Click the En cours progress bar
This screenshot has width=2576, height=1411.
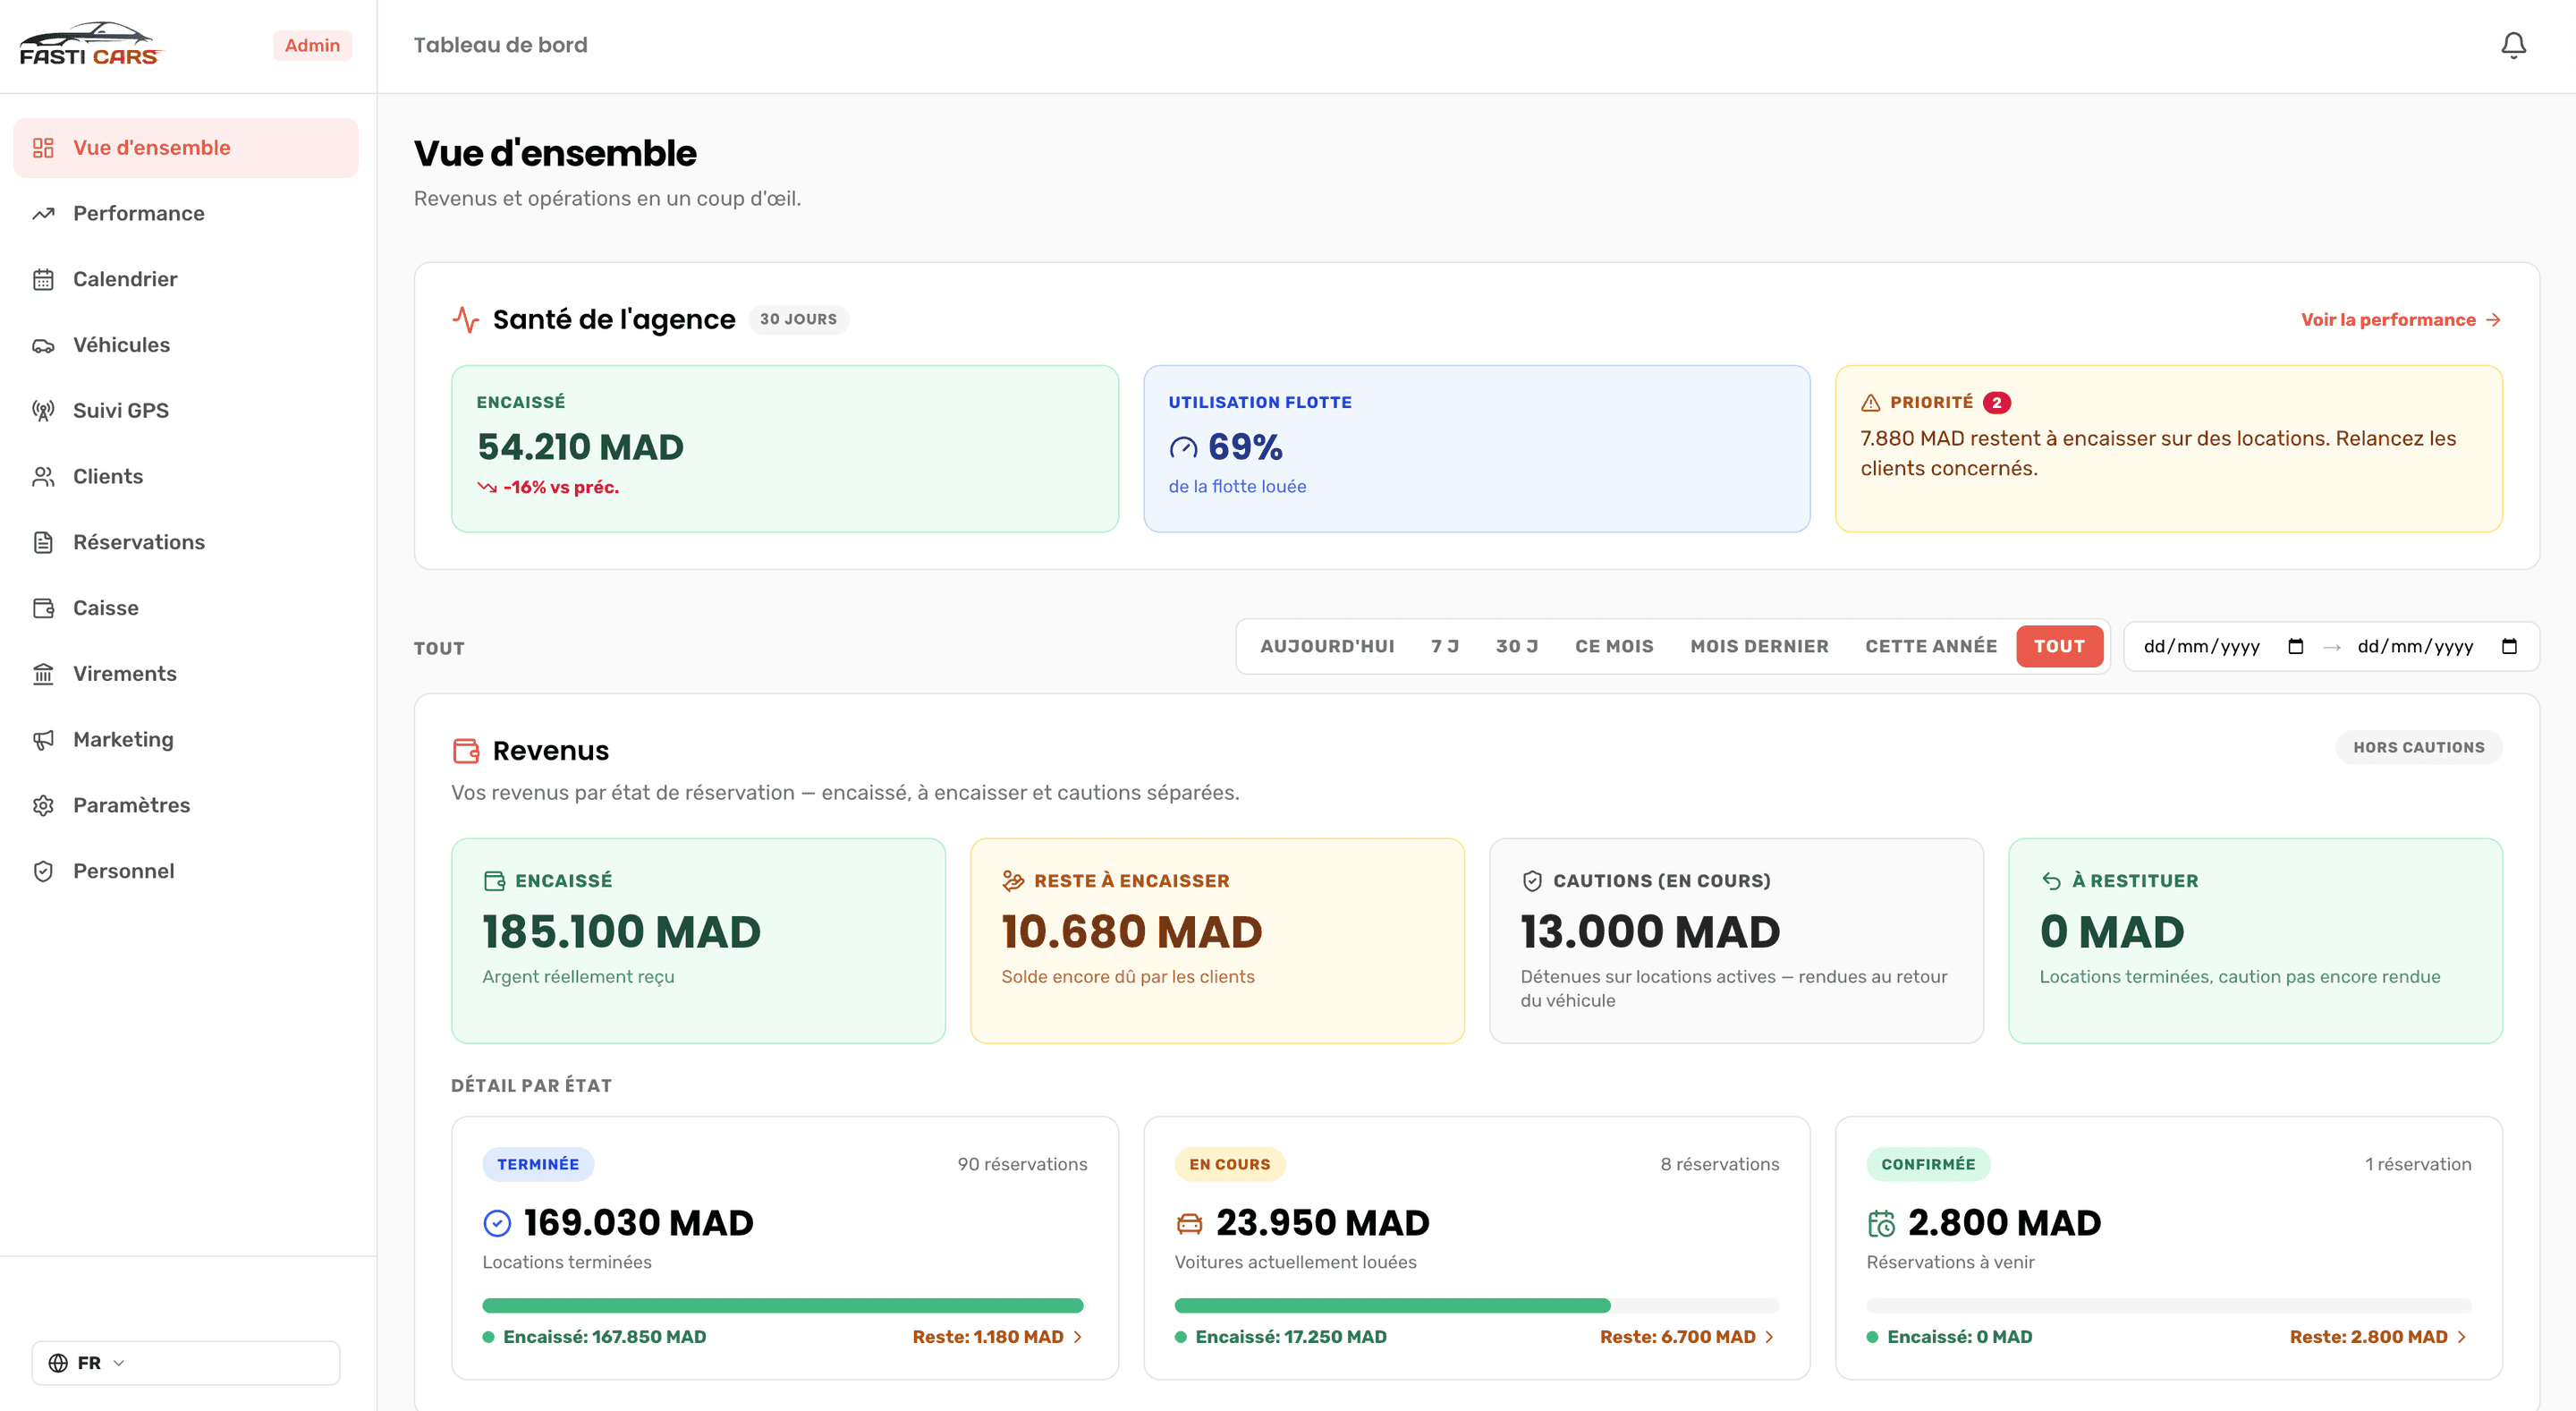(x=1476, y=1306)
